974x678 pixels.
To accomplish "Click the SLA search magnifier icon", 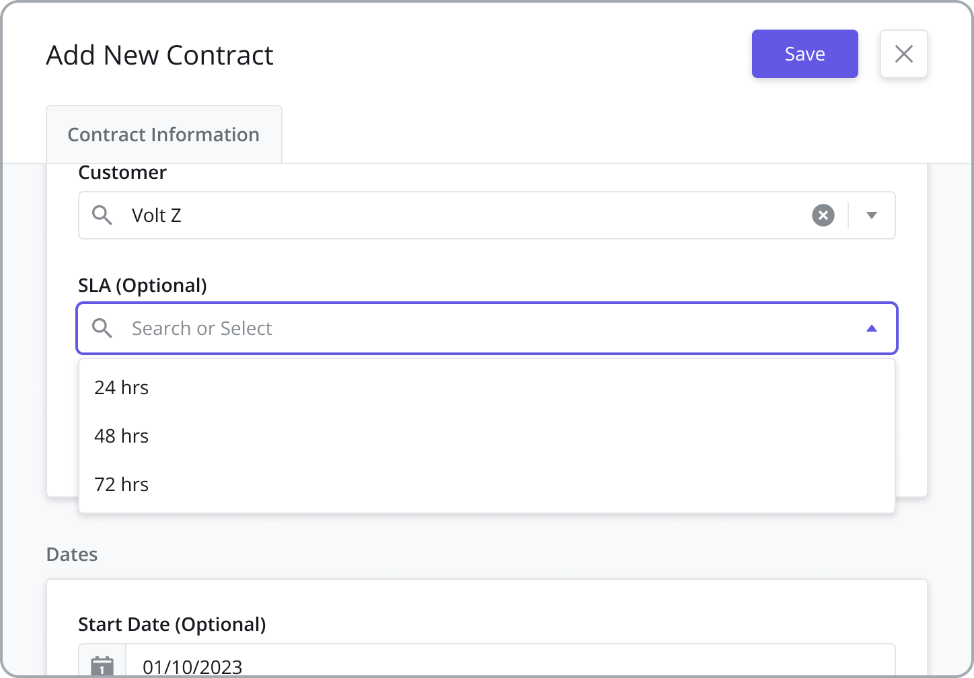I will (x=102, y=328).
